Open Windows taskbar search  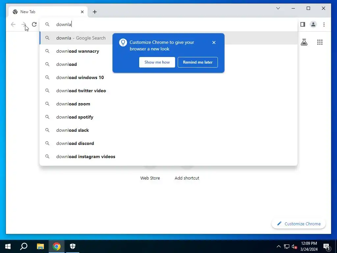pos(24,246)
